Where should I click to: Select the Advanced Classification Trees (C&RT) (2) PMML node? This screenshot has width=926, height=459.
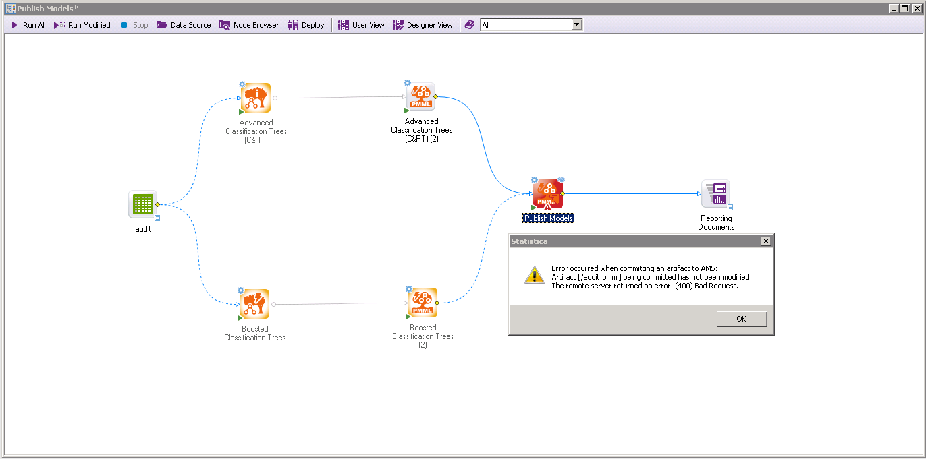(x=421, y=97)
